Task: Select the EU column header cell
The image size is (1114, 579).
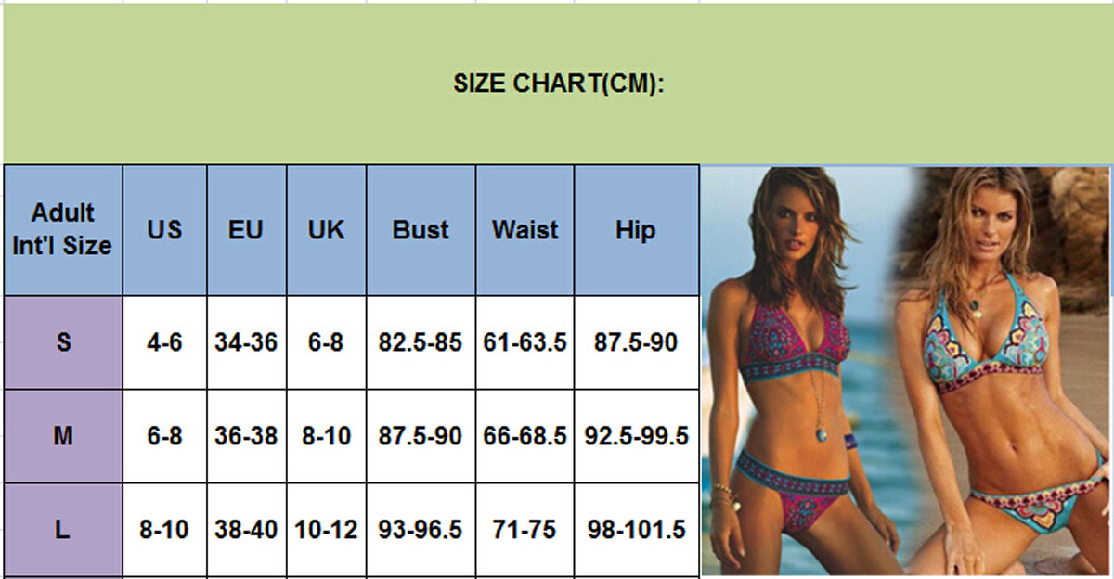Action: point(246,229)
